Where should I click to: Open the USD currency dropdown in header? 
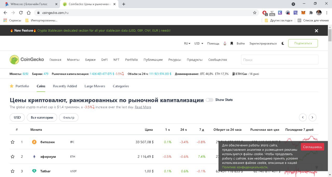click(x=199, y=43)
